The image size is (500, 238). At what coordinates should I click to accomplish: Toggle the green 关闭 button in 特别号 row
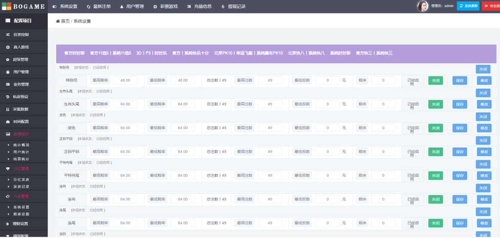(x=435, y=80)
